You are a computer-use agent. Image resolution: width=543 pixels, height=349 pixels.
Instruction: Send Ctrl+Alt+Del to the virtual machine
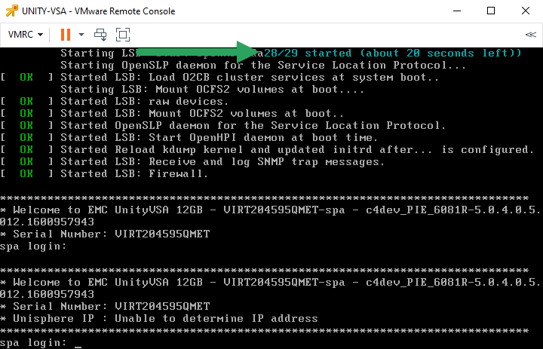(x=100, y=35)
